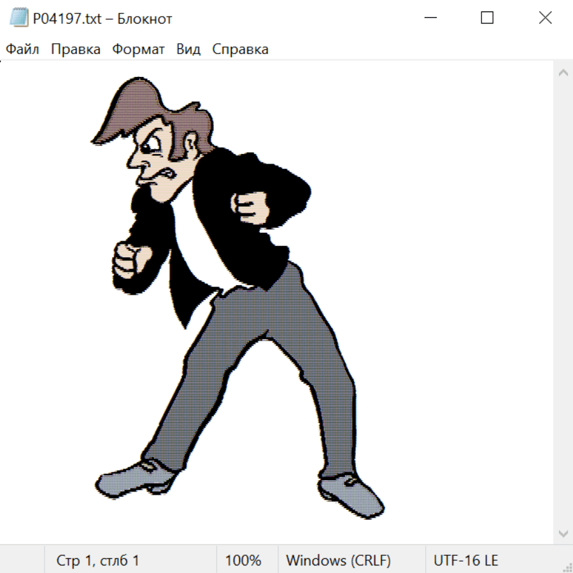Minimize the Блокнот window
The height and width of the screenshot is (573, 573).
click(430, 18)
